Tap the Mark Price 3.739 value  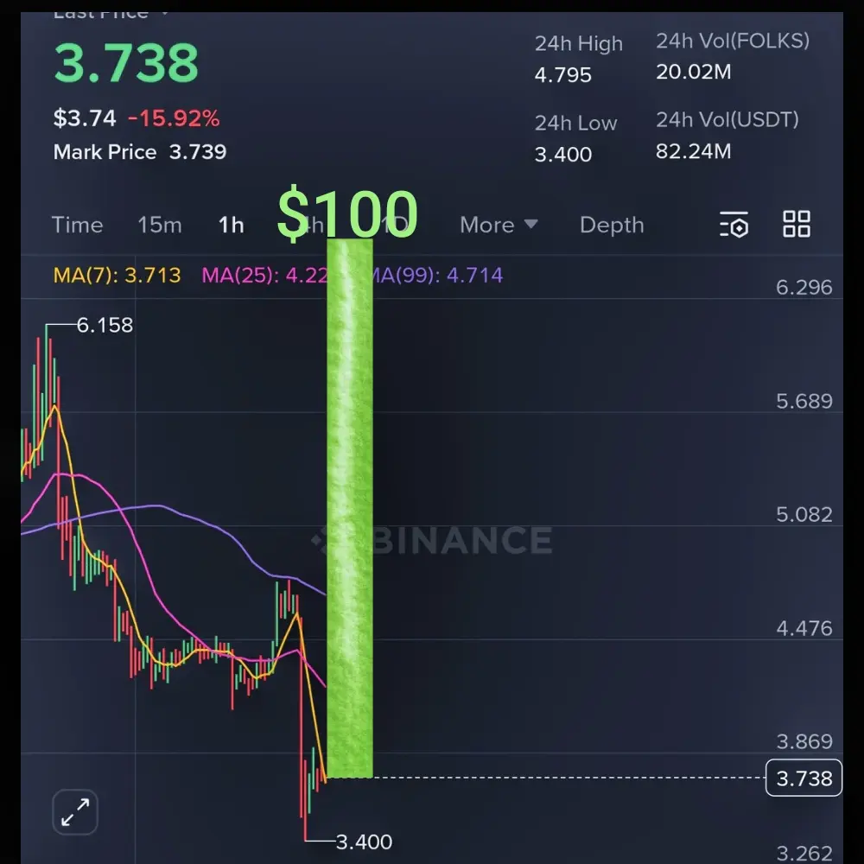197,152
